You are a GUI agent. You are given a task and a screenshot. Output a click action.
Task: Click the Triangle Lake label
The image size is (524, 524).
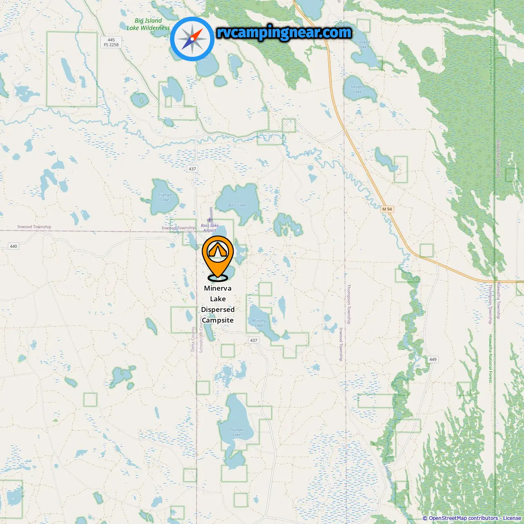point(165,197)
